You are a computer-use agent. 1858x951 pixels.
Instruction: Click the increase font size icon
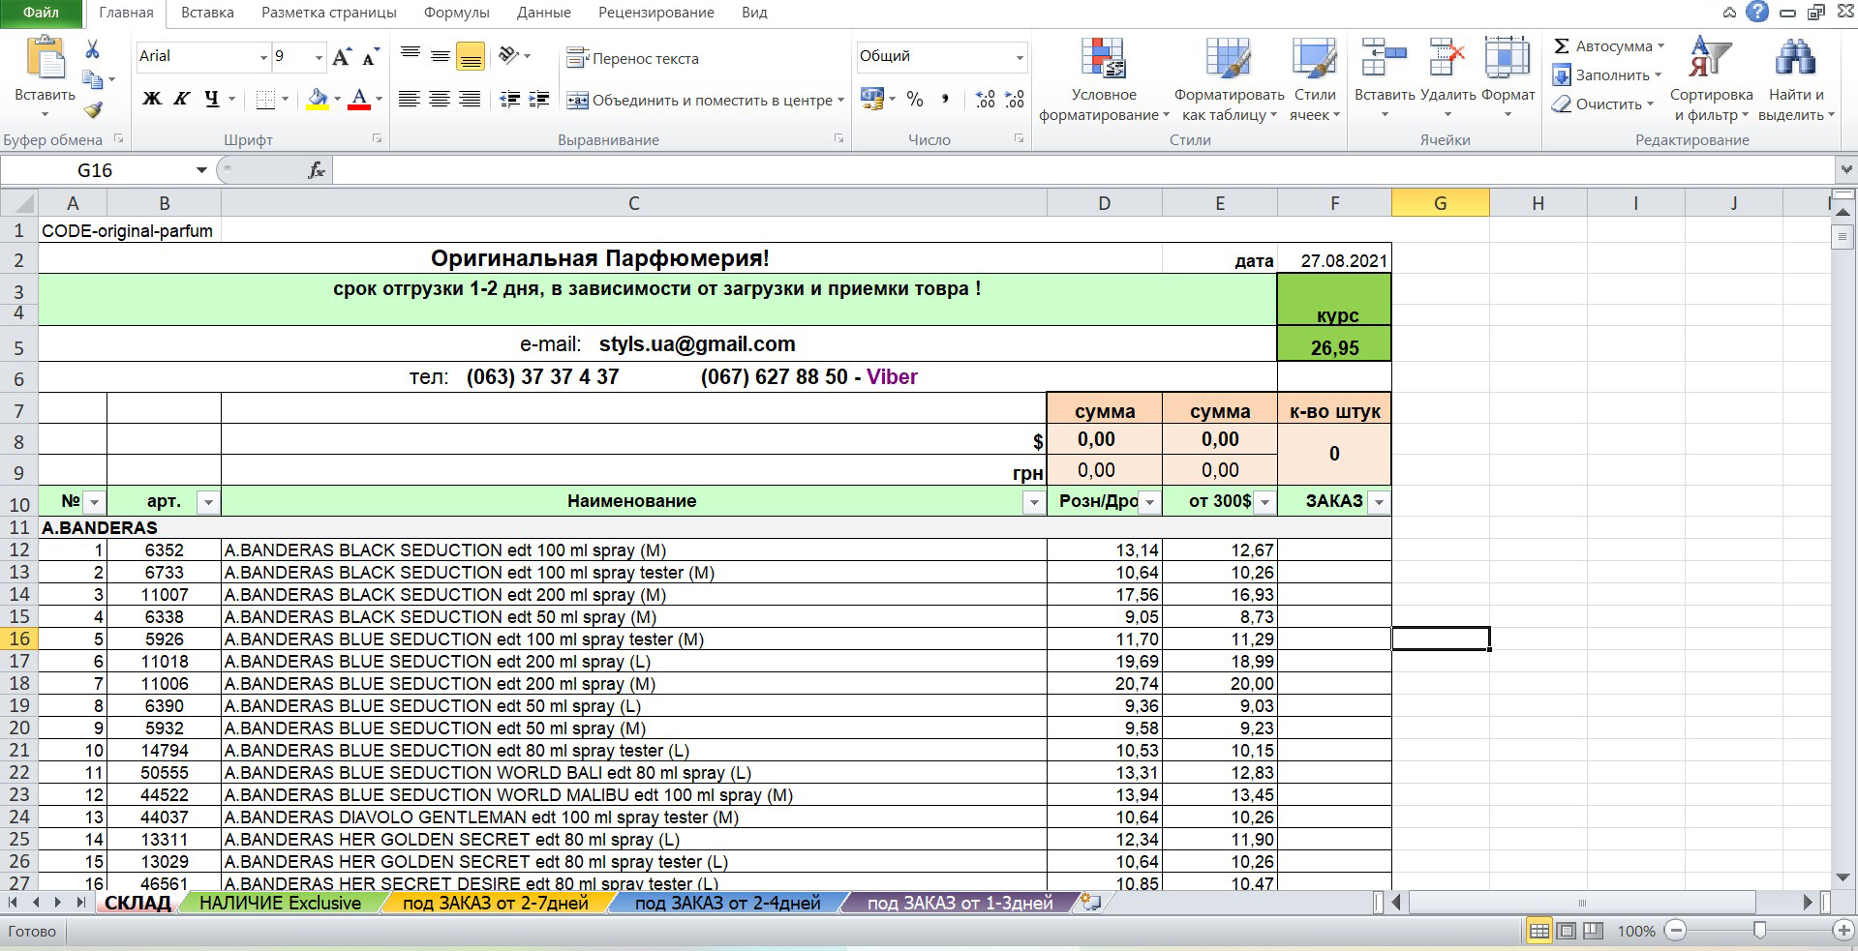tap(341, 57)
